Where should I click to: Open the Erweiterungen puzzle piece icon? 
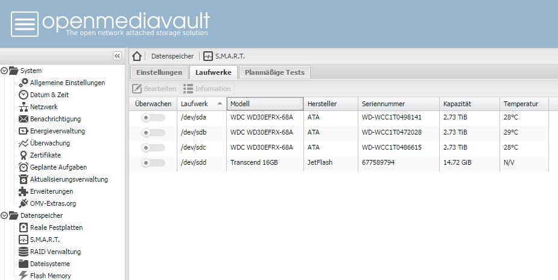tap(24, 191)
